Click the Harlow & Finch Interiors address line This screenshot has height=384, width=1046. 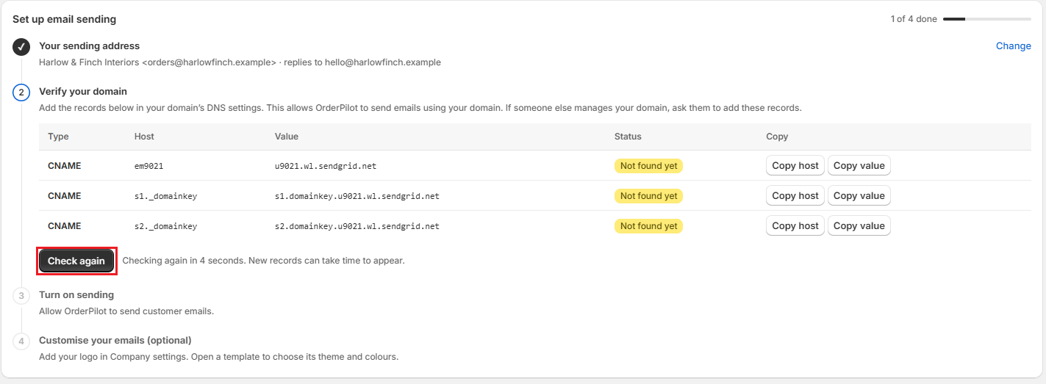tap(240, 62)
